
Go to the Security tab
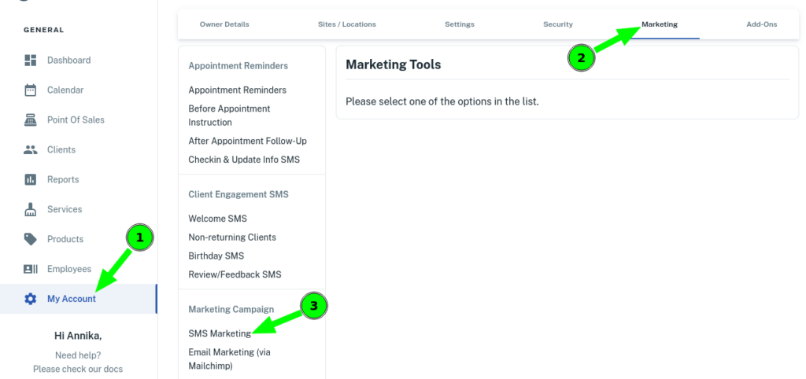coord(557,24)
